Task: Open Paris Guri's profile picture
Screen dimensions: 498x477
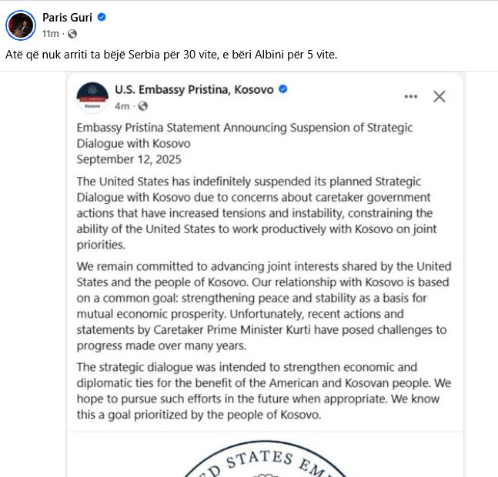Action: [x=21, y=25]
